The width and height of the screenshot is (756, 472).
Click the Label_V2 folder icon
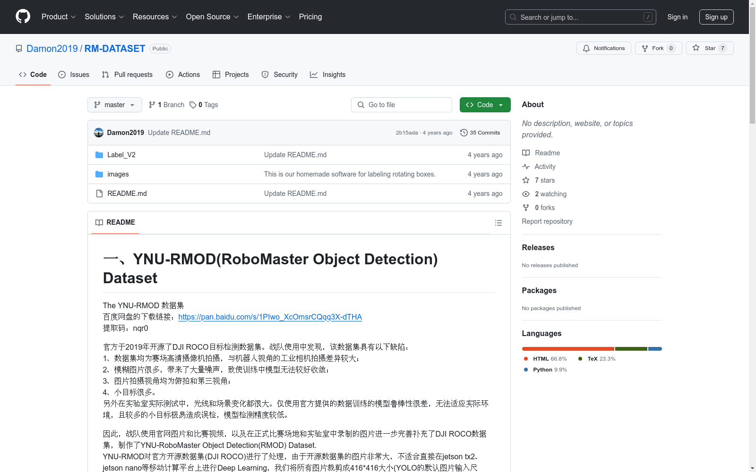99,155
